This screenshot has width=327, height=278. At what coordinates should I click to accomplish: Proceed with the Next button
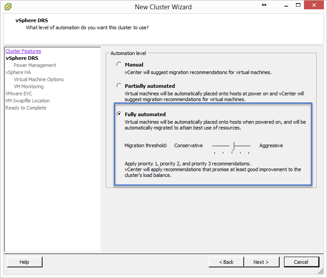click(261, 262)
